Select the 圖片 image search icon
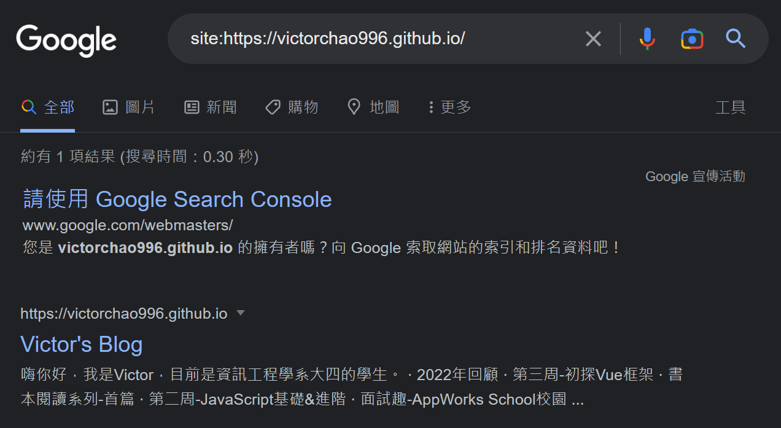 point(110,106)
